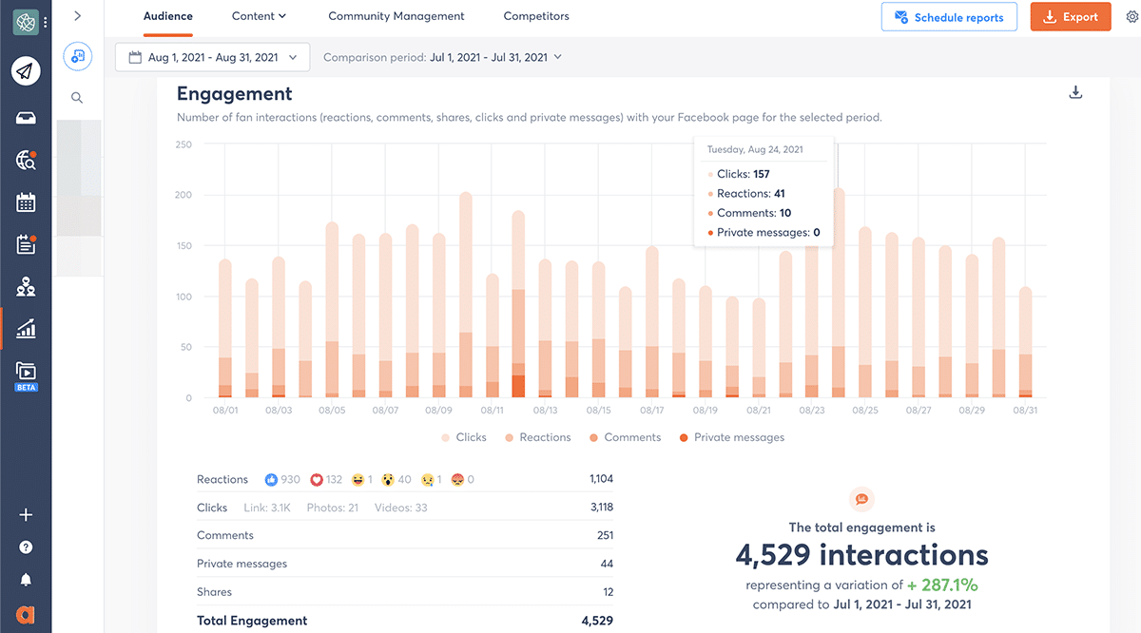Download the Engagement chart using the download icon
1141x633 pixels.
[1075, 92]
